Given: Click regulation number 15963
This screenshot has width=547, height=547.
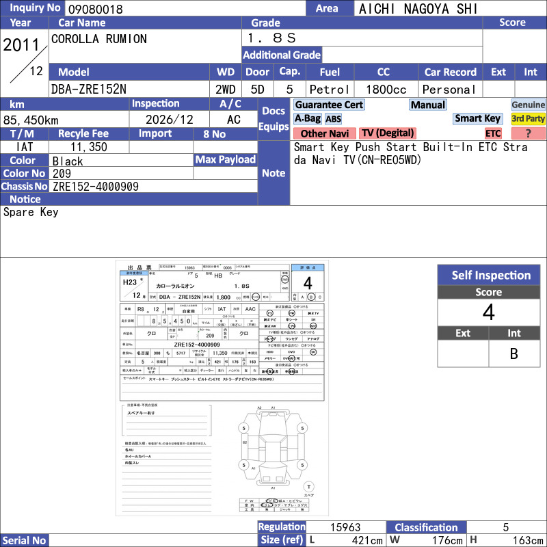Looking at the screenshot, I should click(x=345, y=527).
